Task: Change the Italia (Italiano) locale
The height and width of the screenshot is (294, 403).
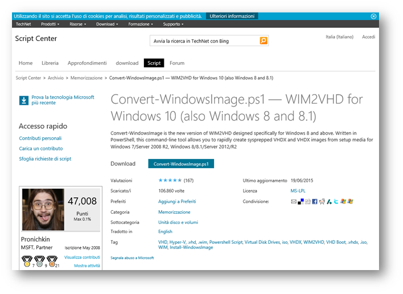Action: pyautogui.click(x=340, y=37)
